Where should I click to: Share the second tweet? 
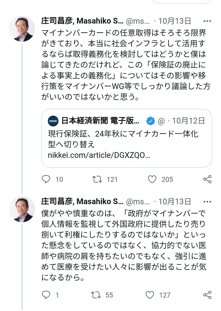click(207, 295)
